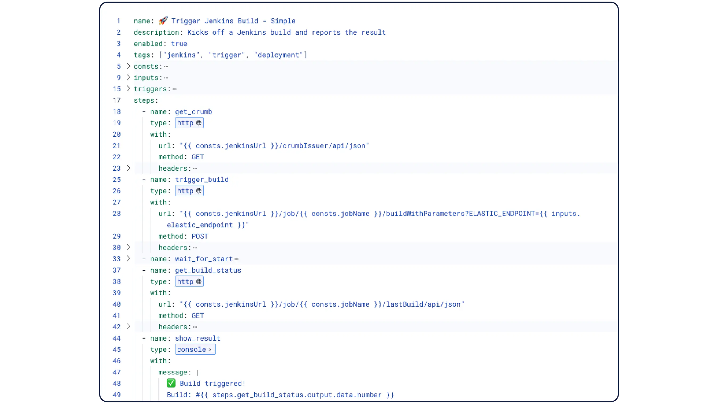Unfold the wait_for_start step
This screenshot has height=404, width=718.
[x=128, y=259]
